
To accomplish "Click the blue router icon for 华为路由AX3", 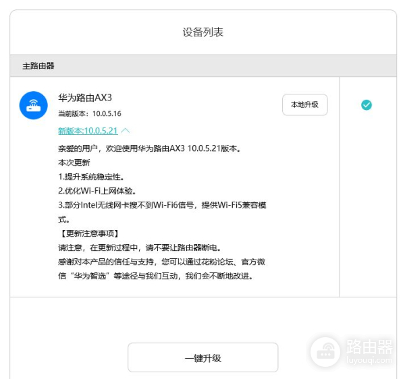I will pos(34,105).
